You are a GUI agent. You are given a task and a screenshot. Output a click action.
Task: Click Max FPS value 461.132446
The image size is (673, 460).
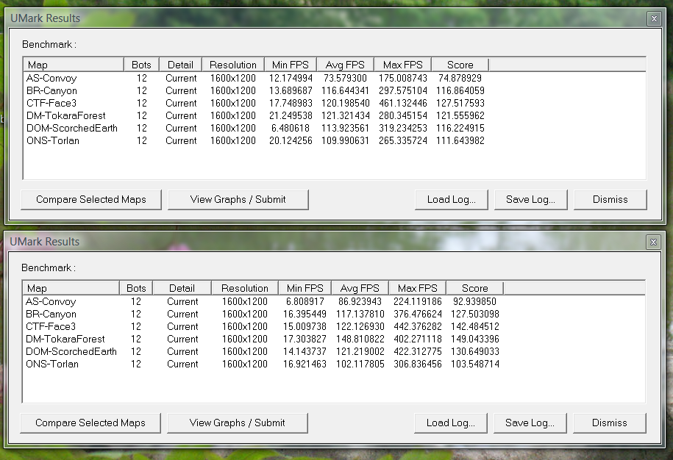coord(402,104)
